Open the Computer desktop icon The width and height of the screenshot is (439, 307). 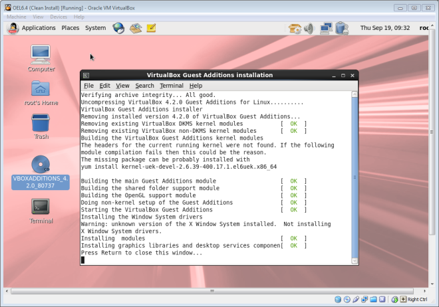click(x=41, y=58)
